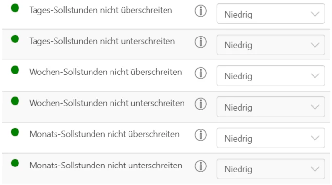Viewport: 332px width, 185px height.
Task: Open priority dropdown for Monats-Sollstunden nicht überschreiten
Action: point(271,138)
